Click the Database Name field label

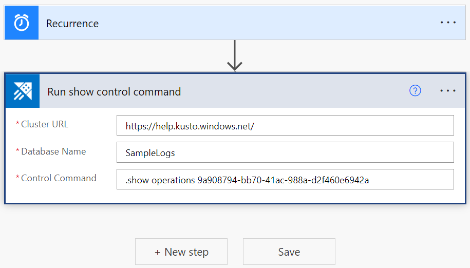[x=53, y=151]
